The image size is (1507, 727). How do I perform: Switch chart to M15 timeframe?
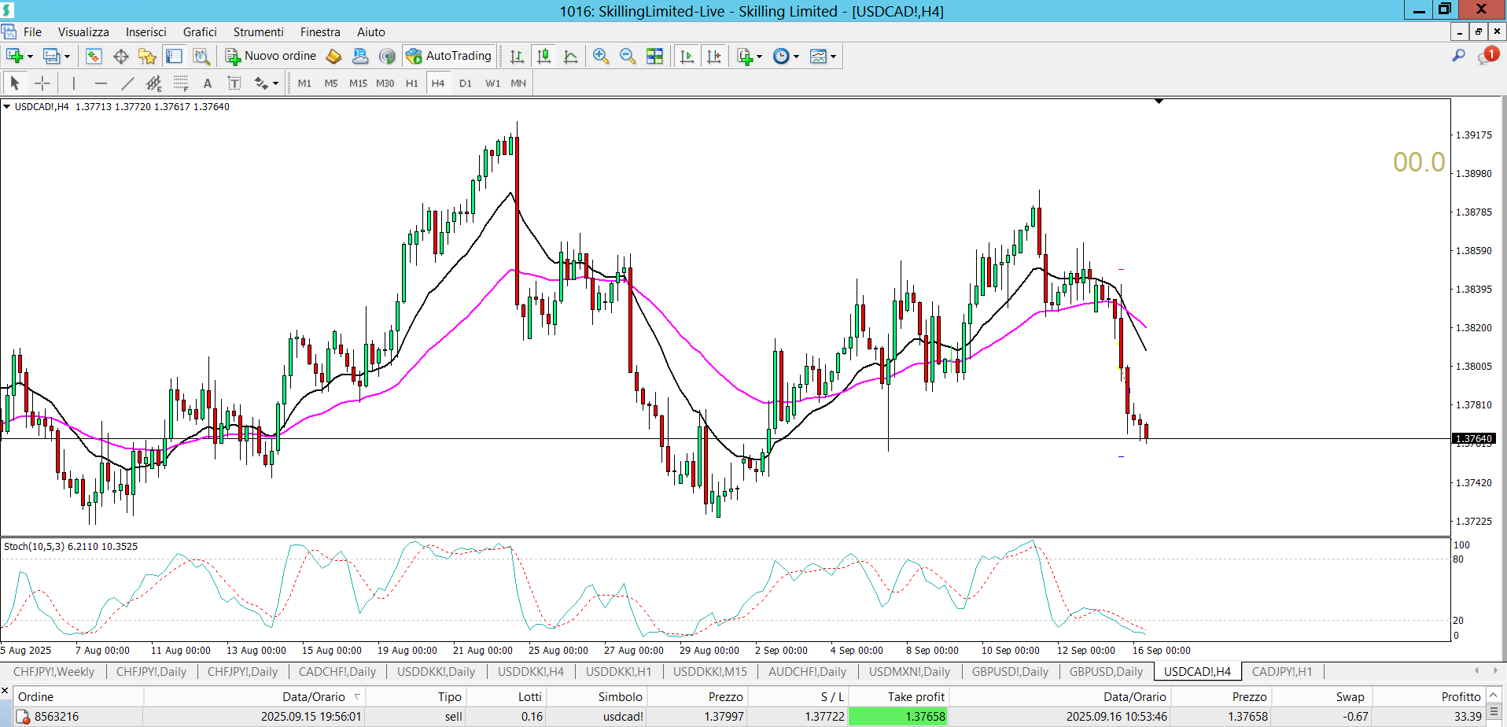(358, 83)
